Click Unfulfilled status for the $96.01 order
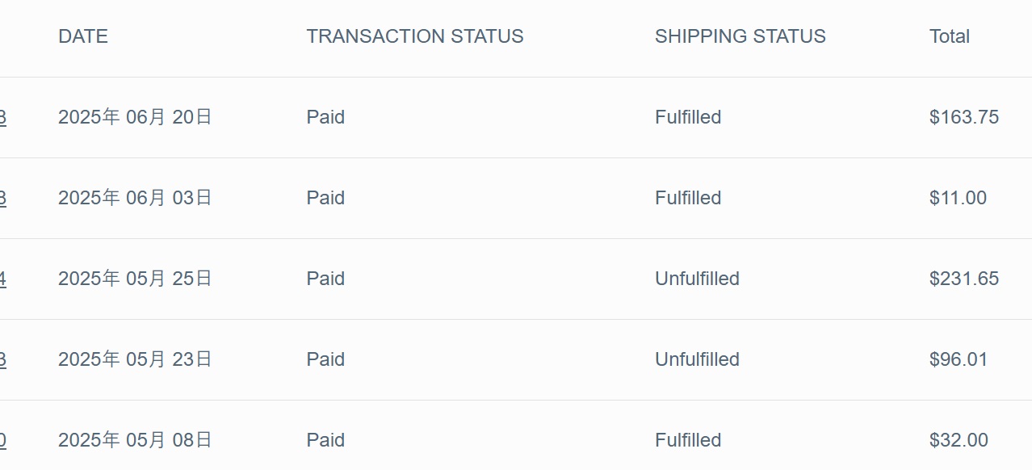 pos(697,359)
